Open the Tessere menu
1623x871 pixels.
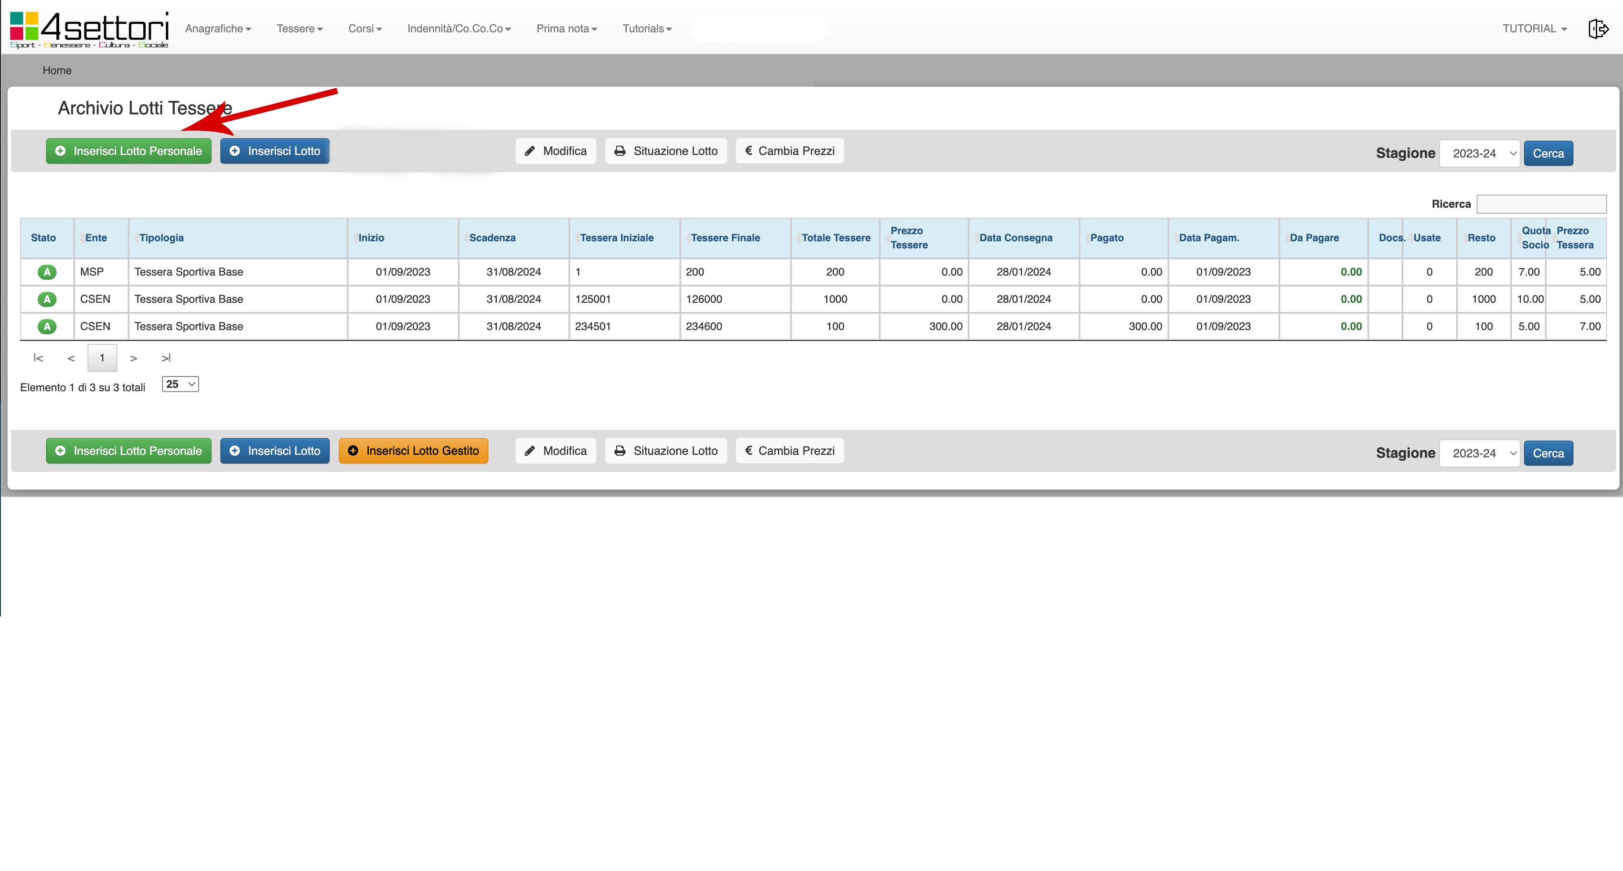[x=299, y=28]
